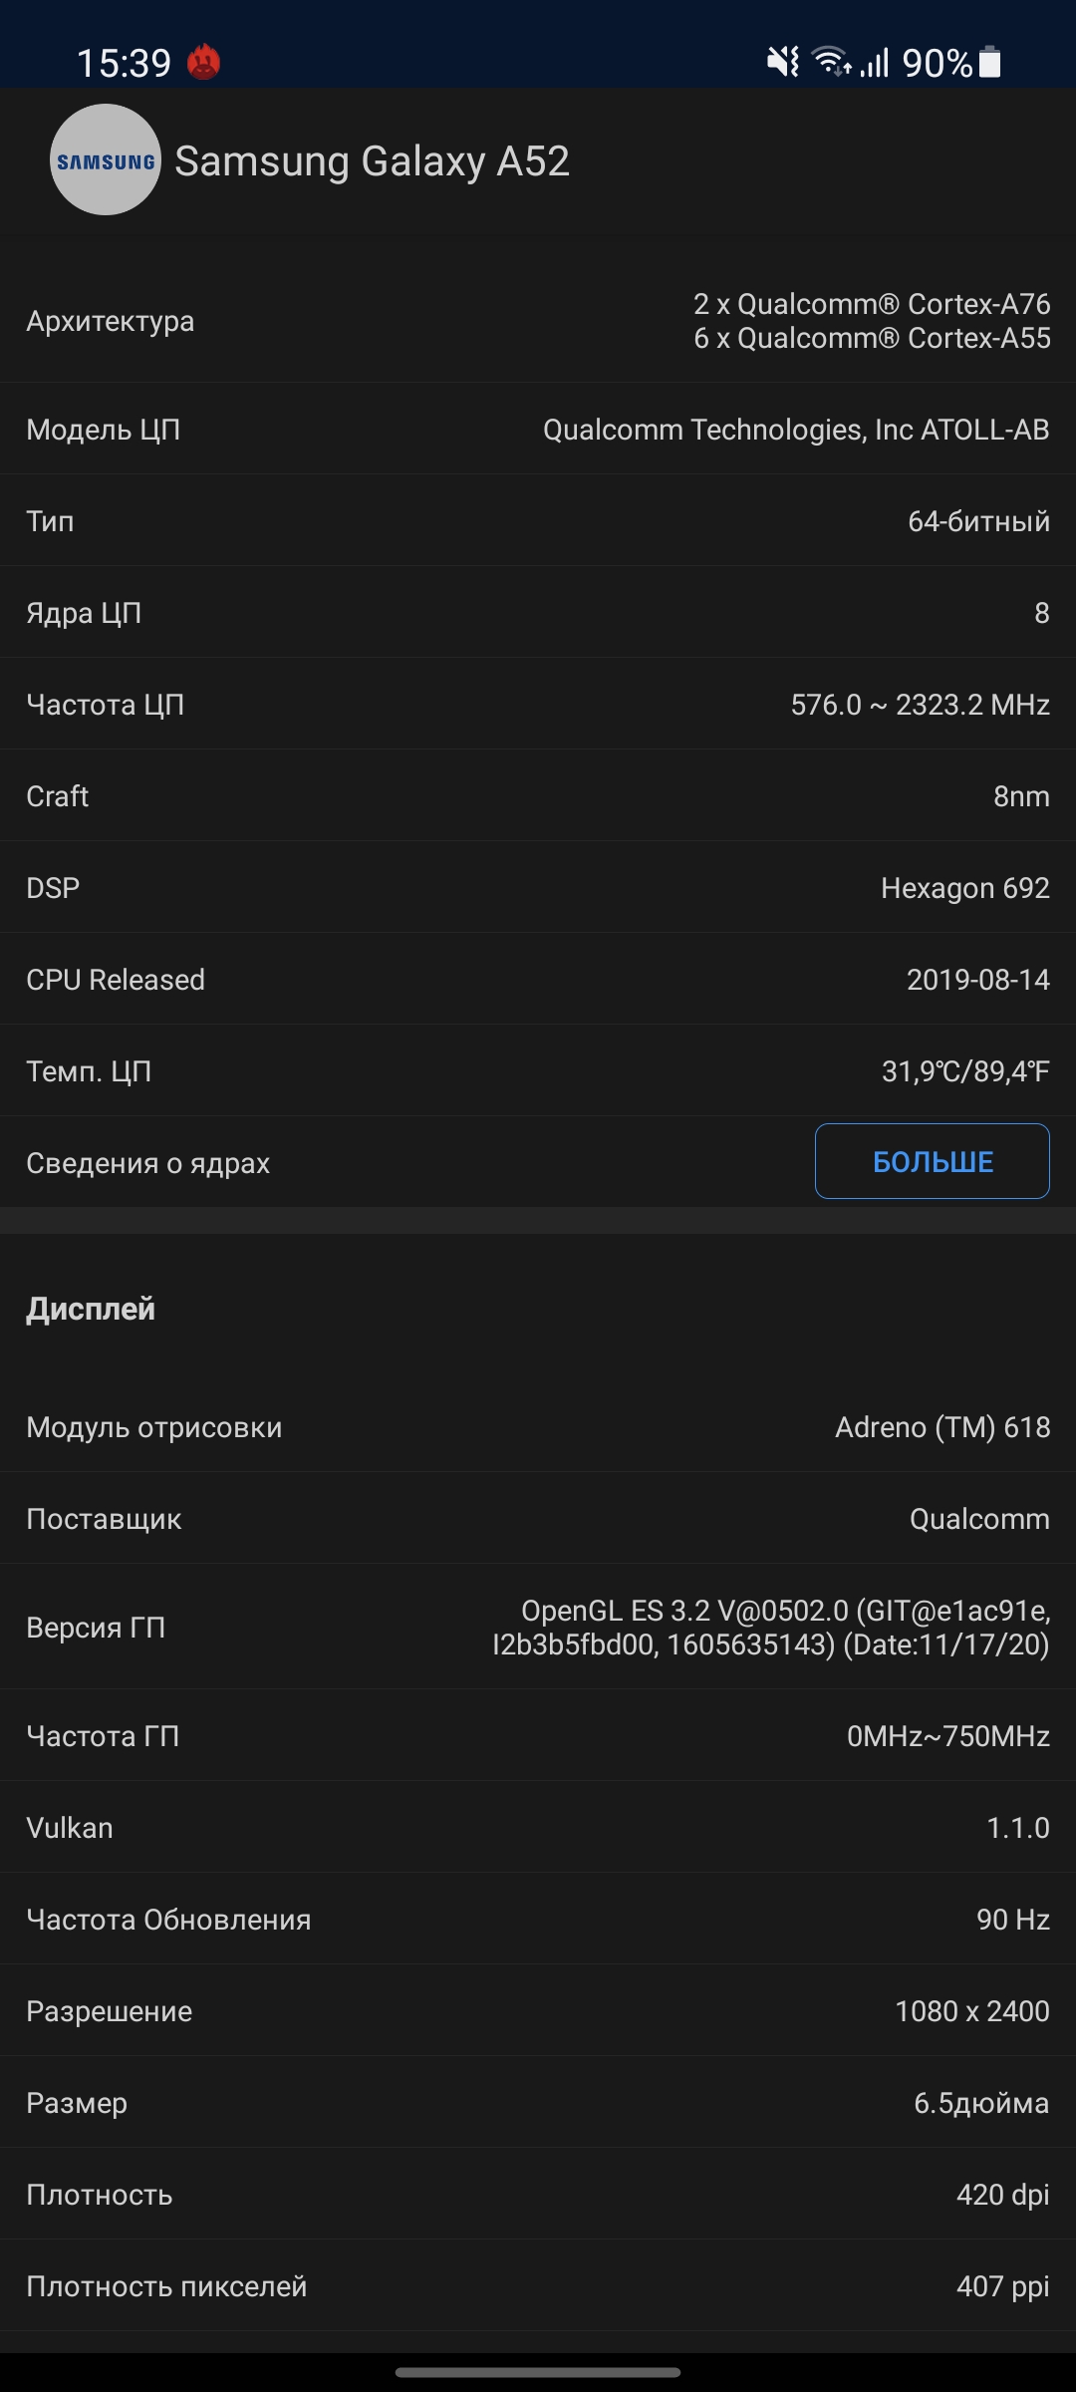Tap the Дисплей section header
This screenshot has height=2392, width=1076.
point(91,1309)
